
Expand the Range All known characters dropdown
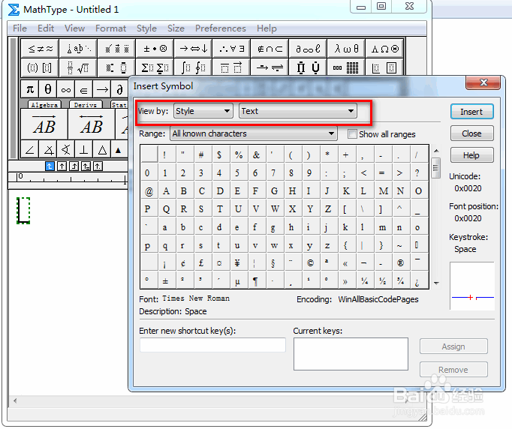pos(254,133)
